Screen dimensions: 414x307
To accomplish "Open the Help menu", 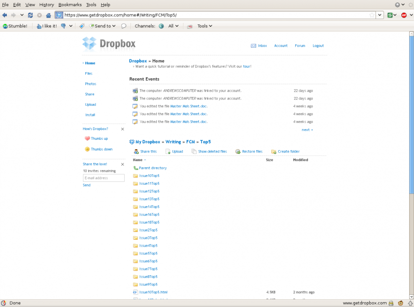I will (105, 5).
